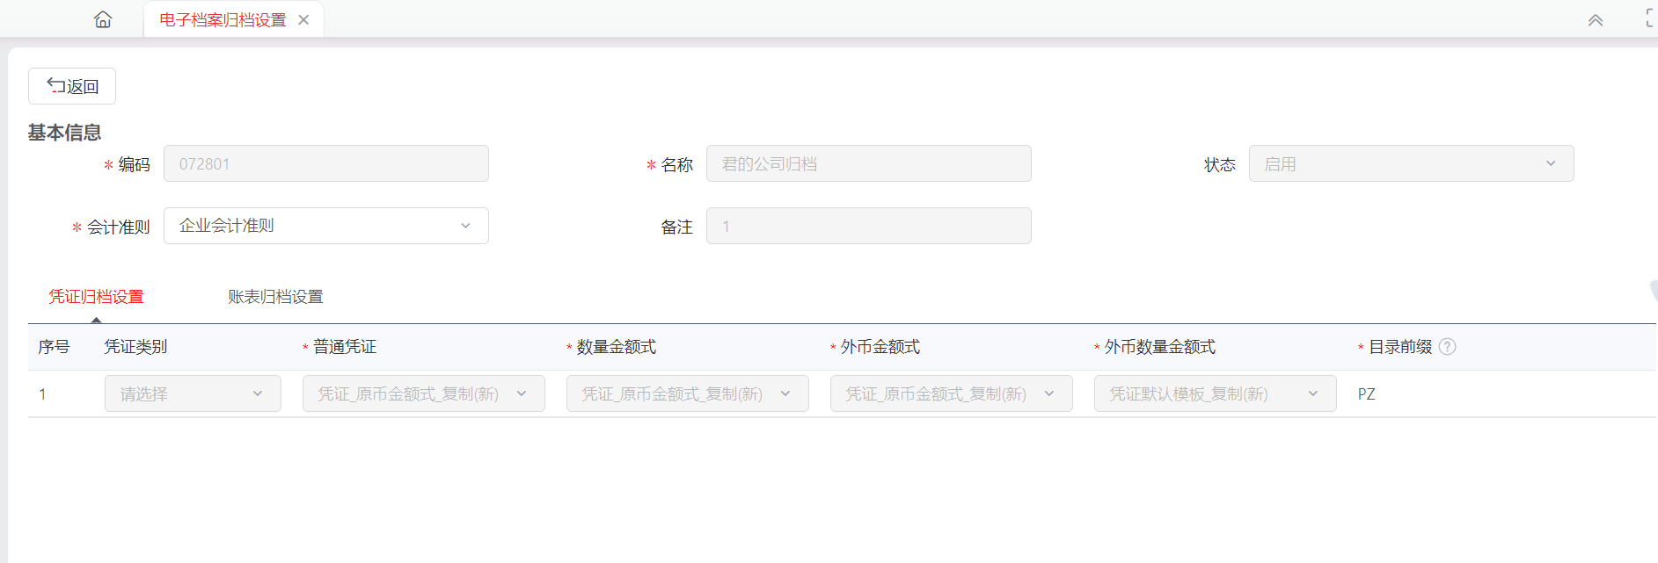Open the 外币数量金额式 template dropdown
Screen dimensions: 1658x563
tap(1216, 393)
